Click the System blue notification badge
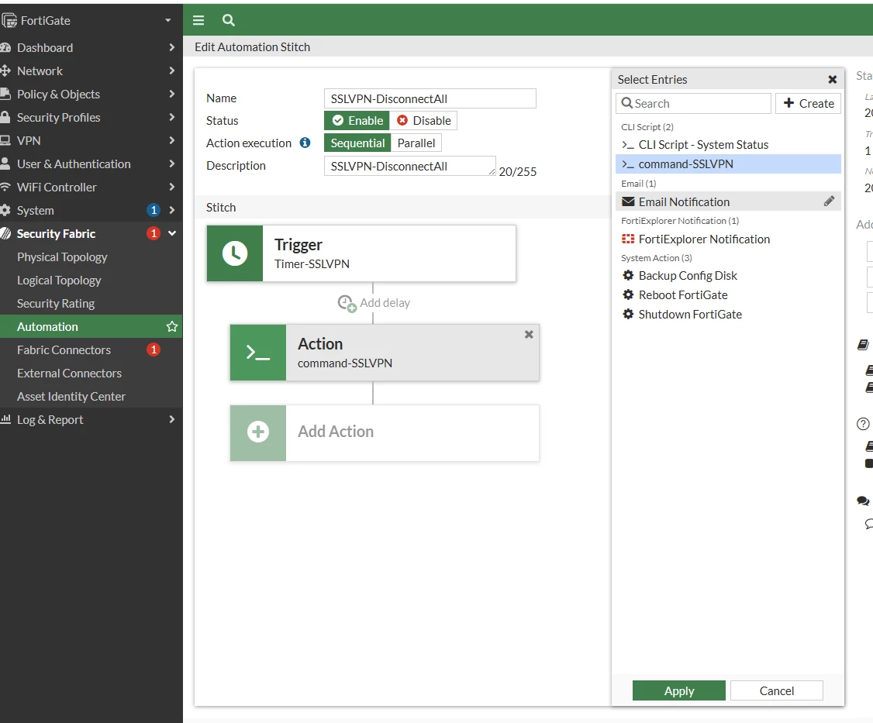 pos(154,210)
